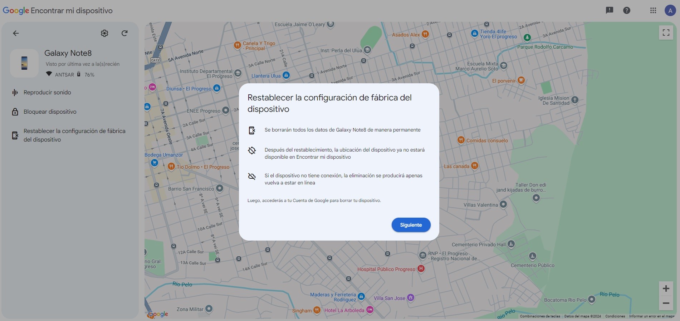Click Tio Dolmo El Progreso marker
This screenshot has width=680, height=321.
[171, 166]
